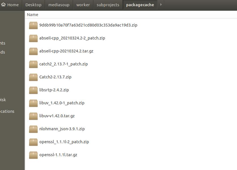Select archive icon of openssl-1.1.1l.tar.gz
Viewport: 237px width, 170px height.
point(33,155)
